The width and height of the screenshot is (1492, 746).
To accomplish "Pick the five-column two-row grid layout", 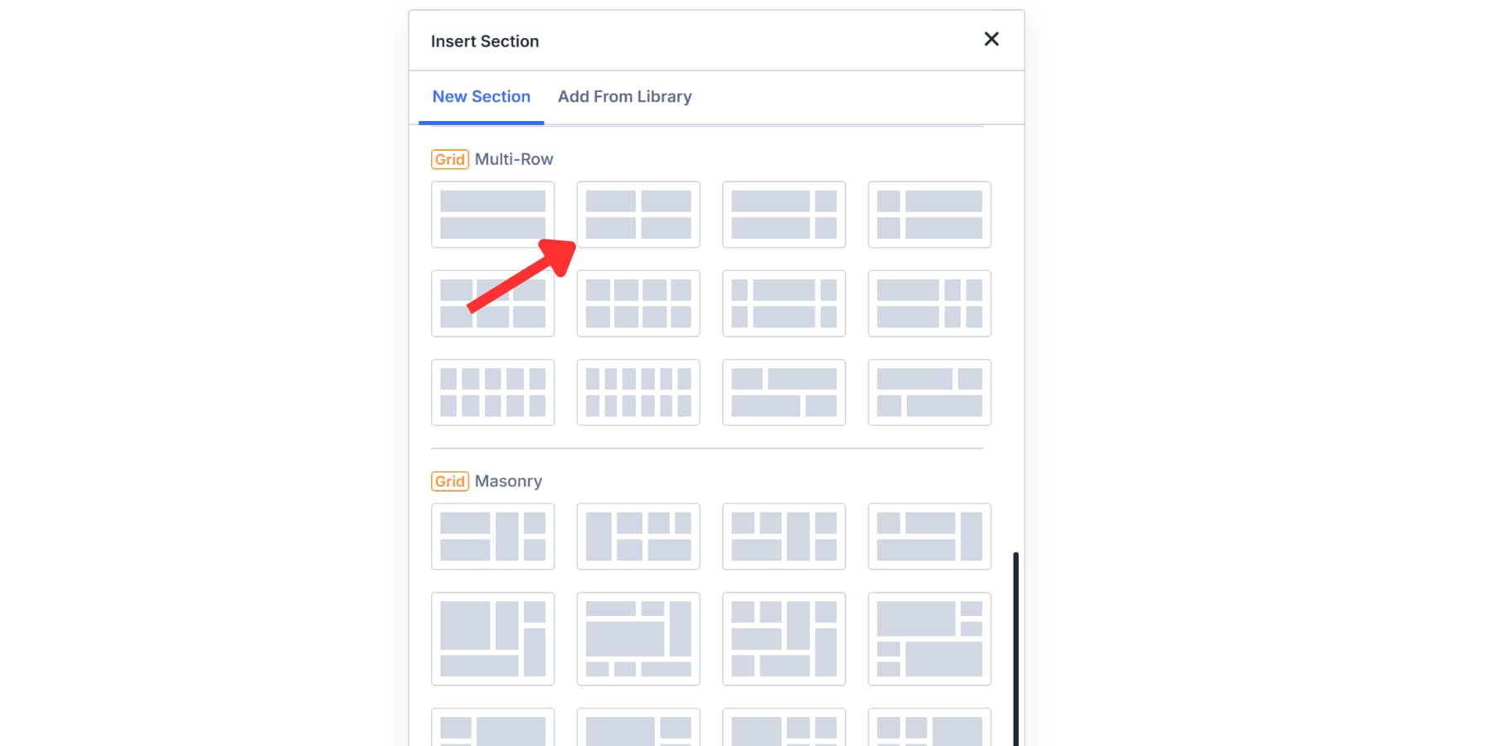I will pos(493,392).
